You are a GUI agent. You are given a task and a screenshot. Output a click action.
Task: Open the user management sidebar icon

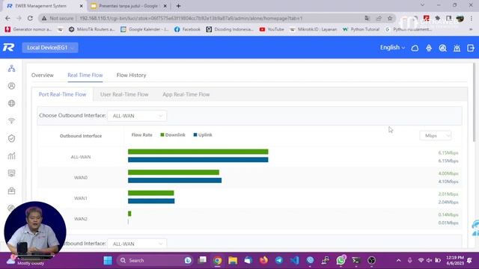pos(12,86)
